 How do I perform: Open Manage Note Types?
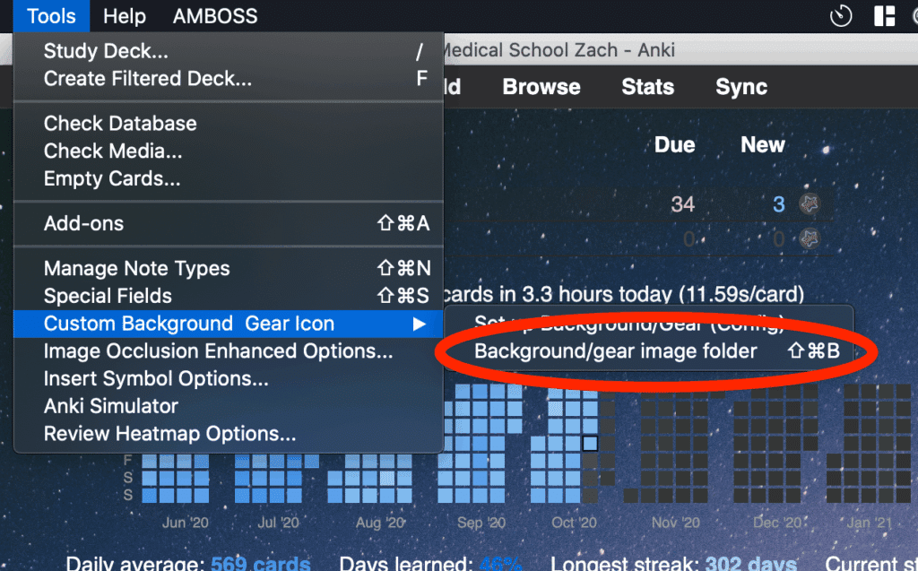(229, 268)
